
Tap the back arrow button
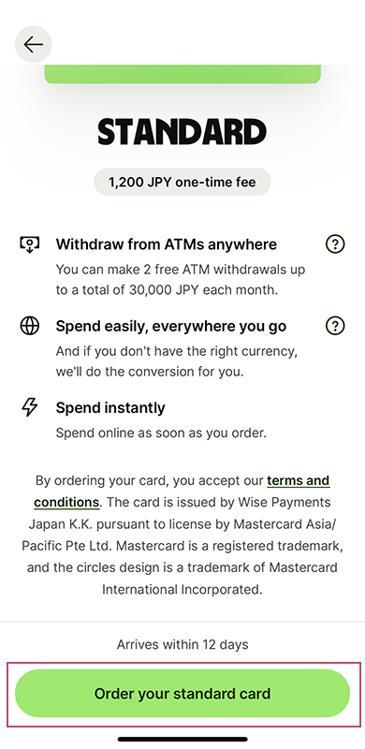33,44
